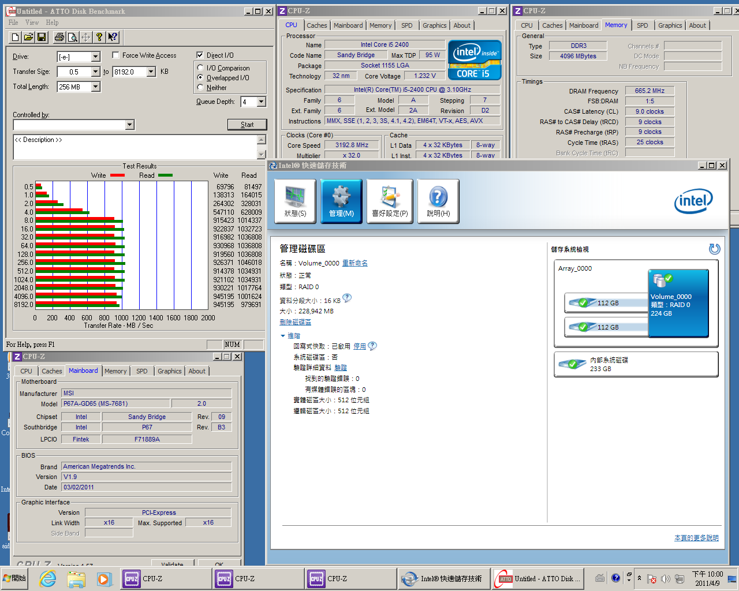The height and width of the screenshot is (591, 739).
Task: Open the View menu in ATTO
Action: 32,23
